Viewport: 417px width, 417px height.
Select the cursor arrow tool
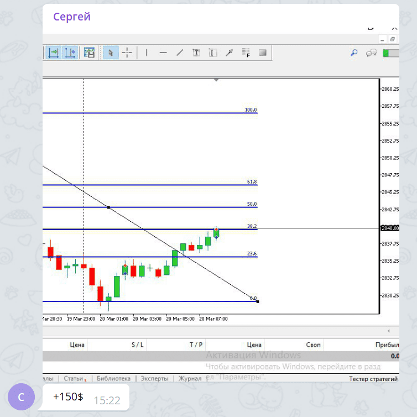pos(111,53)
